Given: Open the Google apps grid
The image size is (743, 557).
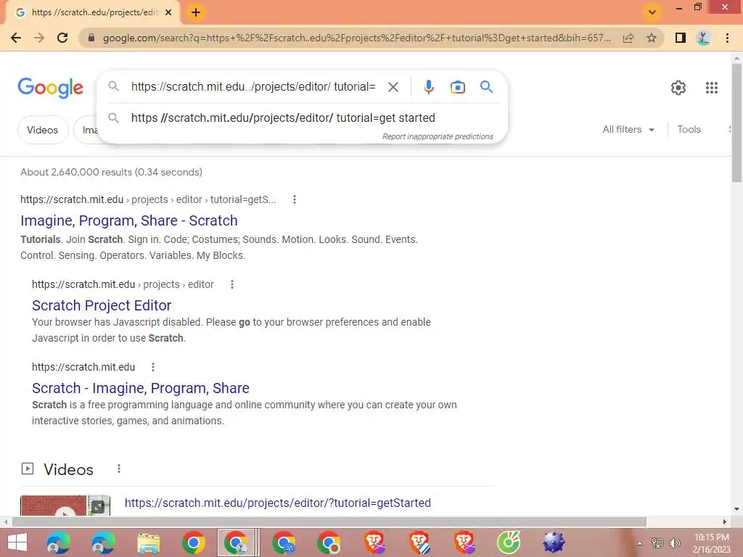Looking at the screenshot, I should 711,88.
